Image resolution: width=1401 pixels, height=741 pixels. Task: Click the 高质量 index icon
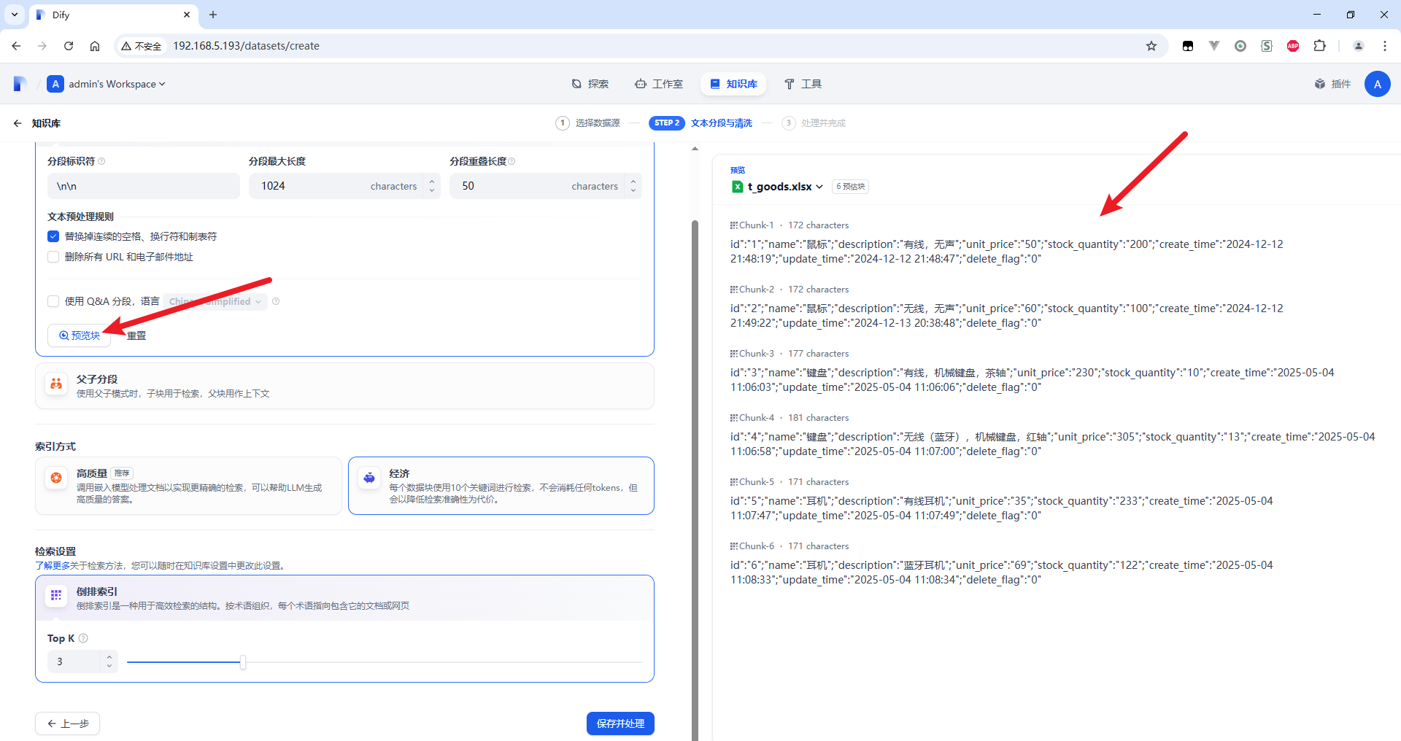tap(56, 478)
